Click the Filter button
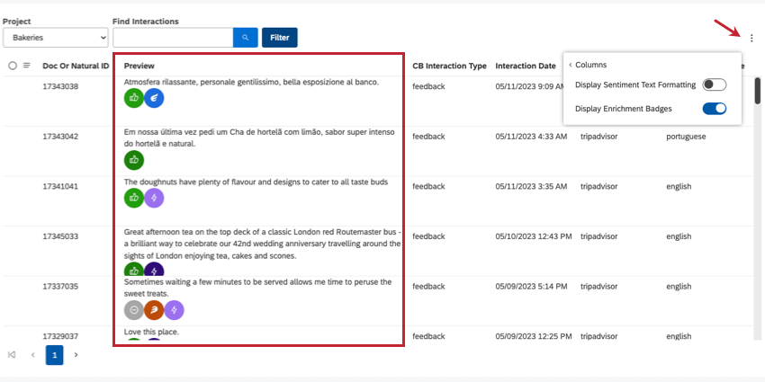This screenshot has width=765, height=382. click(x=280, y=38)
